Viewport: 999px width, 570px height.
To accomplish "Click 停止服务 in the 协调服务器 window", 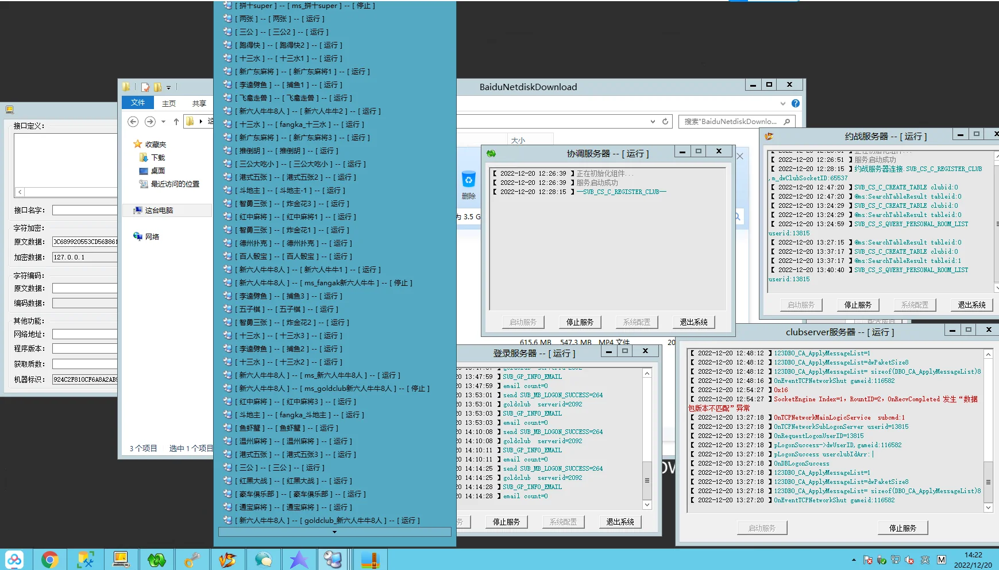I will click(580, 322).
